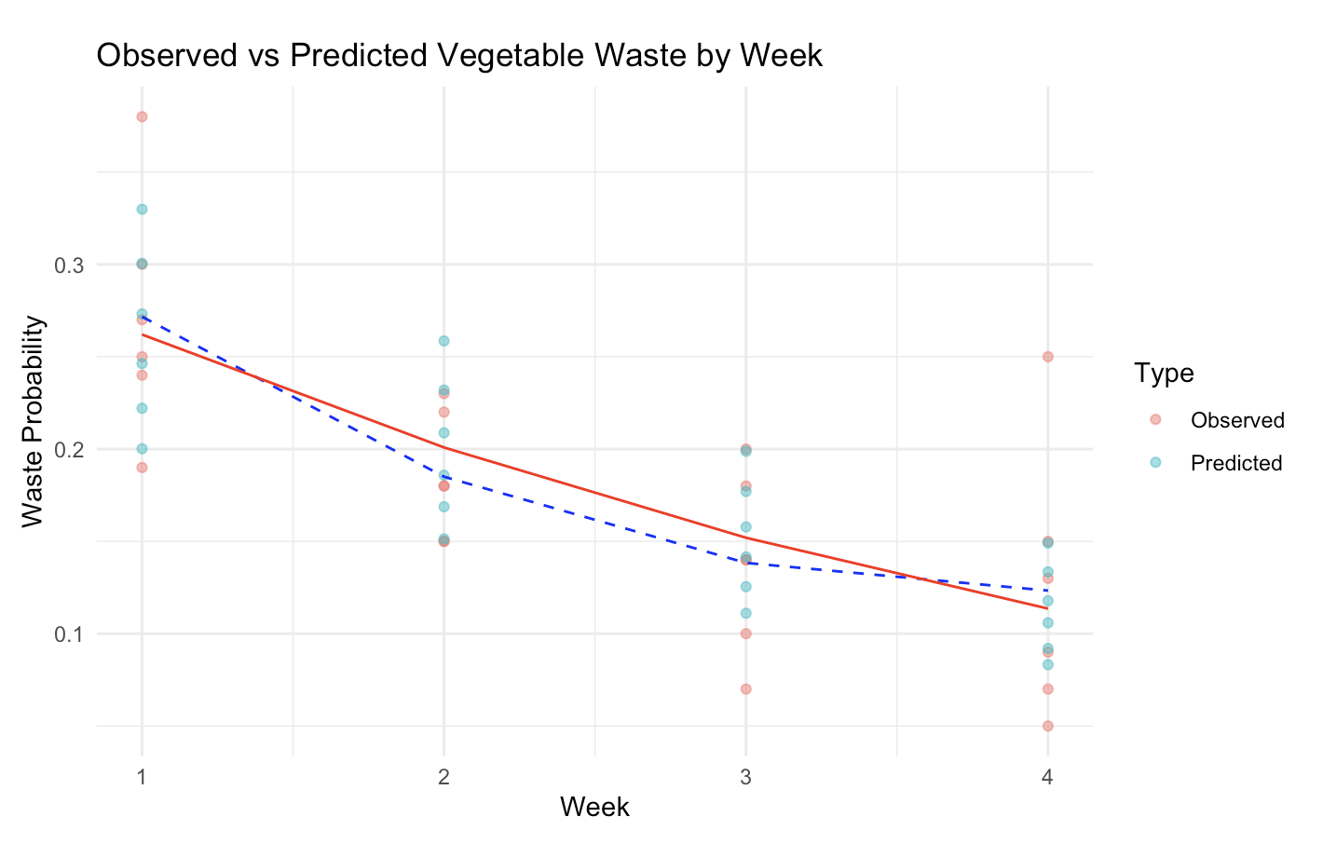The image size is (1323, 844).
Task: Select the "Observed" legend label text
Action: pos(1237,420)
